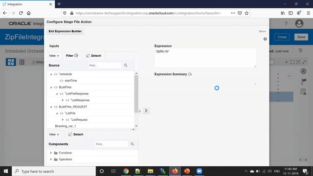Switch to the canvas layout view icon
The width and height of the screenshot is (313, 176).
[x=11, y=62]
